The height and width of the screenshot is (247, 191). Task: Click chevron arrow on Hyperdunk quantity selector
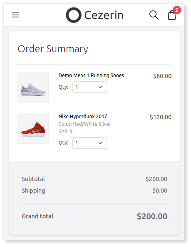coord(100,143)
